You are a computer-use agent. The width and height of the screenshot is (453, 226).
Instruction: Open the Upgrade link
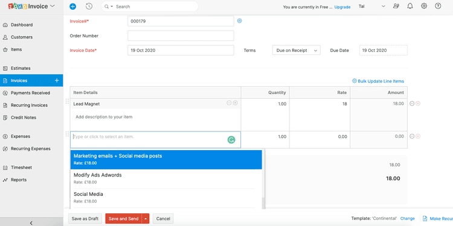342,7
